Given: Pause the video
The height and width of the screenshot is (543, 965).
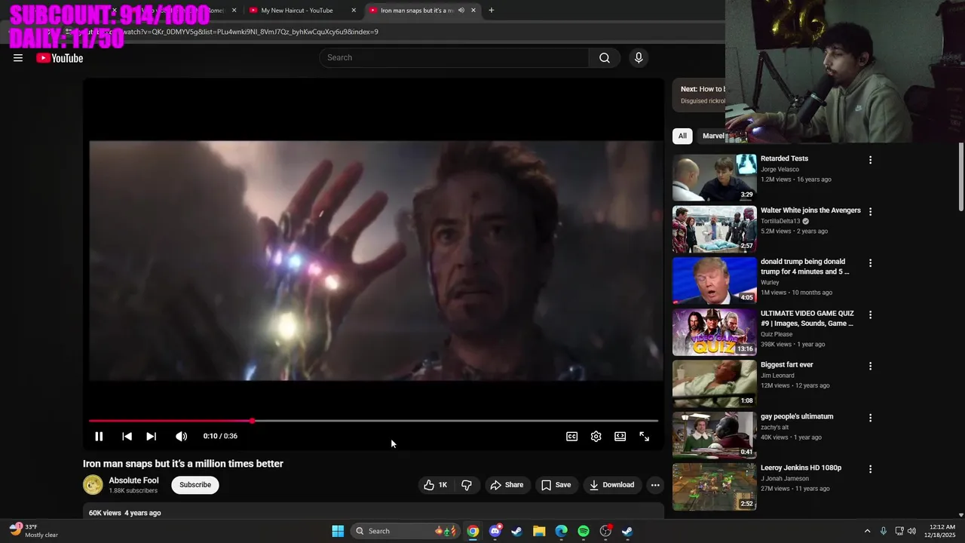Looking at the screenshot, I should point(99,437).
